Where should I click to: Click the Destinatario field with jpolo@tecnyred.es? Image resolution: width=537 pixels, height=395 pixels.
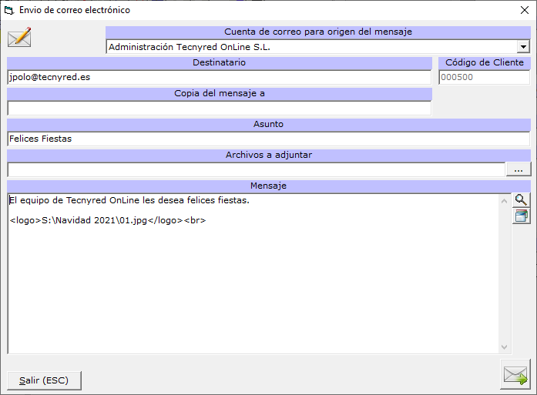coord(219,77)
